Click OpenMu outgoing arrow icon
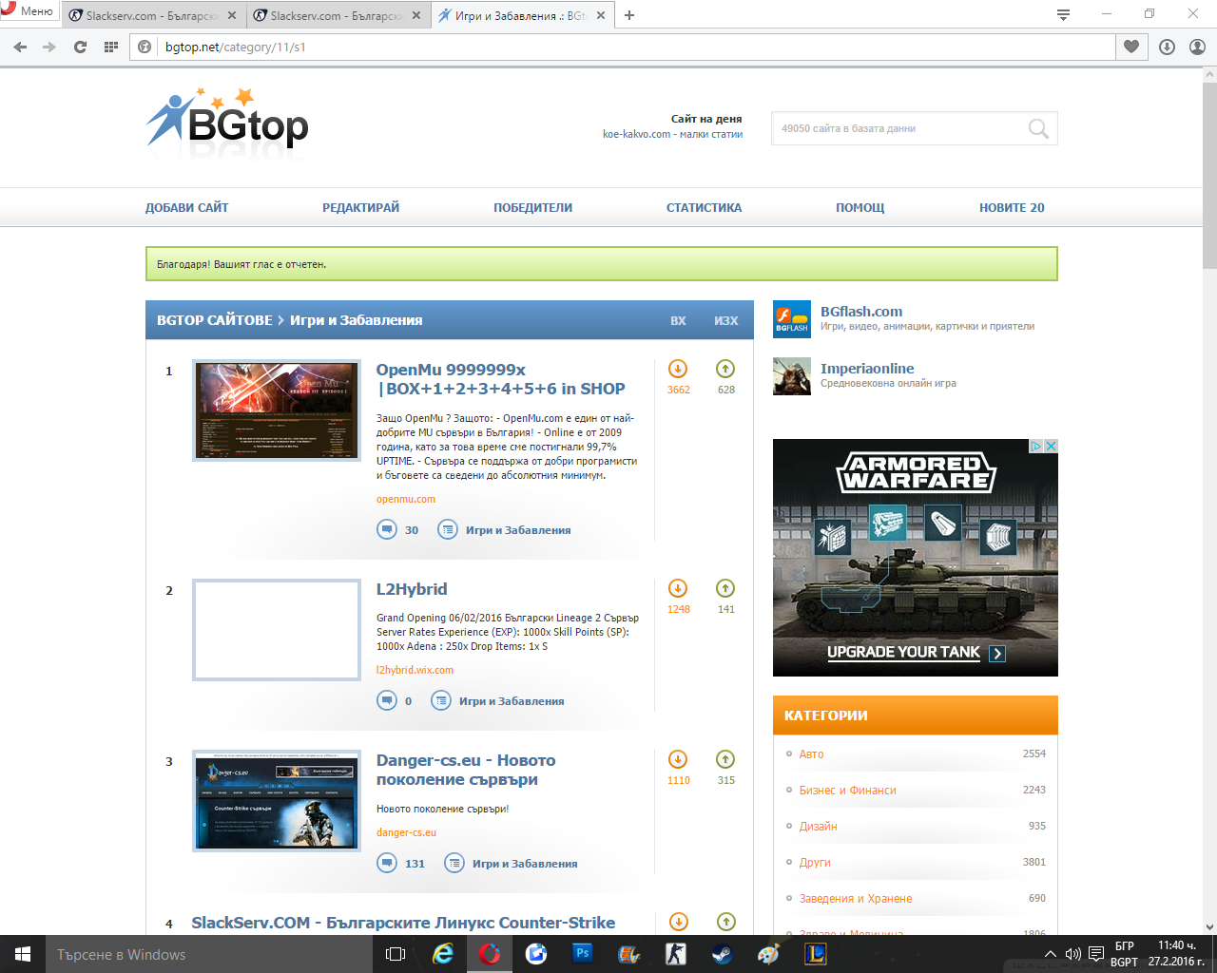1217x973 pixels. tap(725, 369)
